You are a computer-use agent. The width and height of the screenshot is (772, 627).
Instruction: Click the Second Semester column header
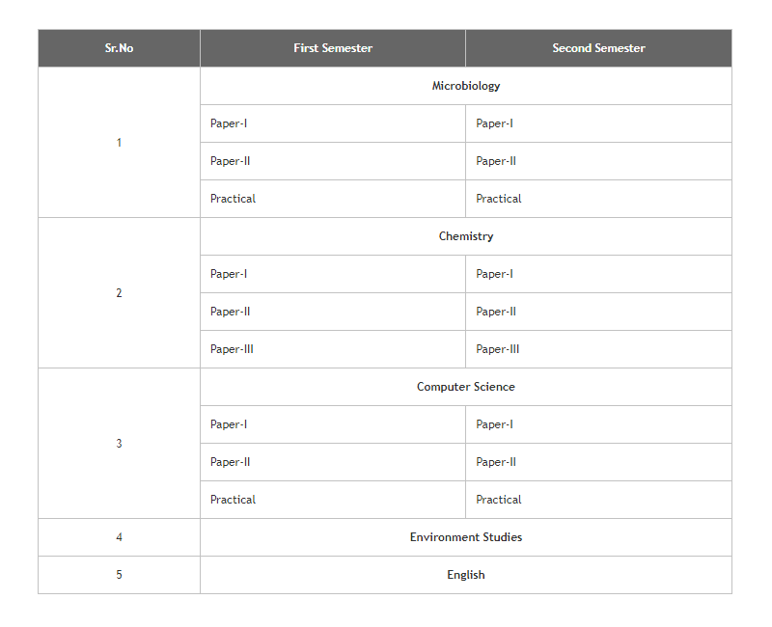(598, 48)
